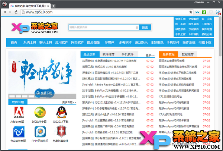Open the 应用软件 navigation item
Screen dimensions: 223x151
click(x=62, y=43)
